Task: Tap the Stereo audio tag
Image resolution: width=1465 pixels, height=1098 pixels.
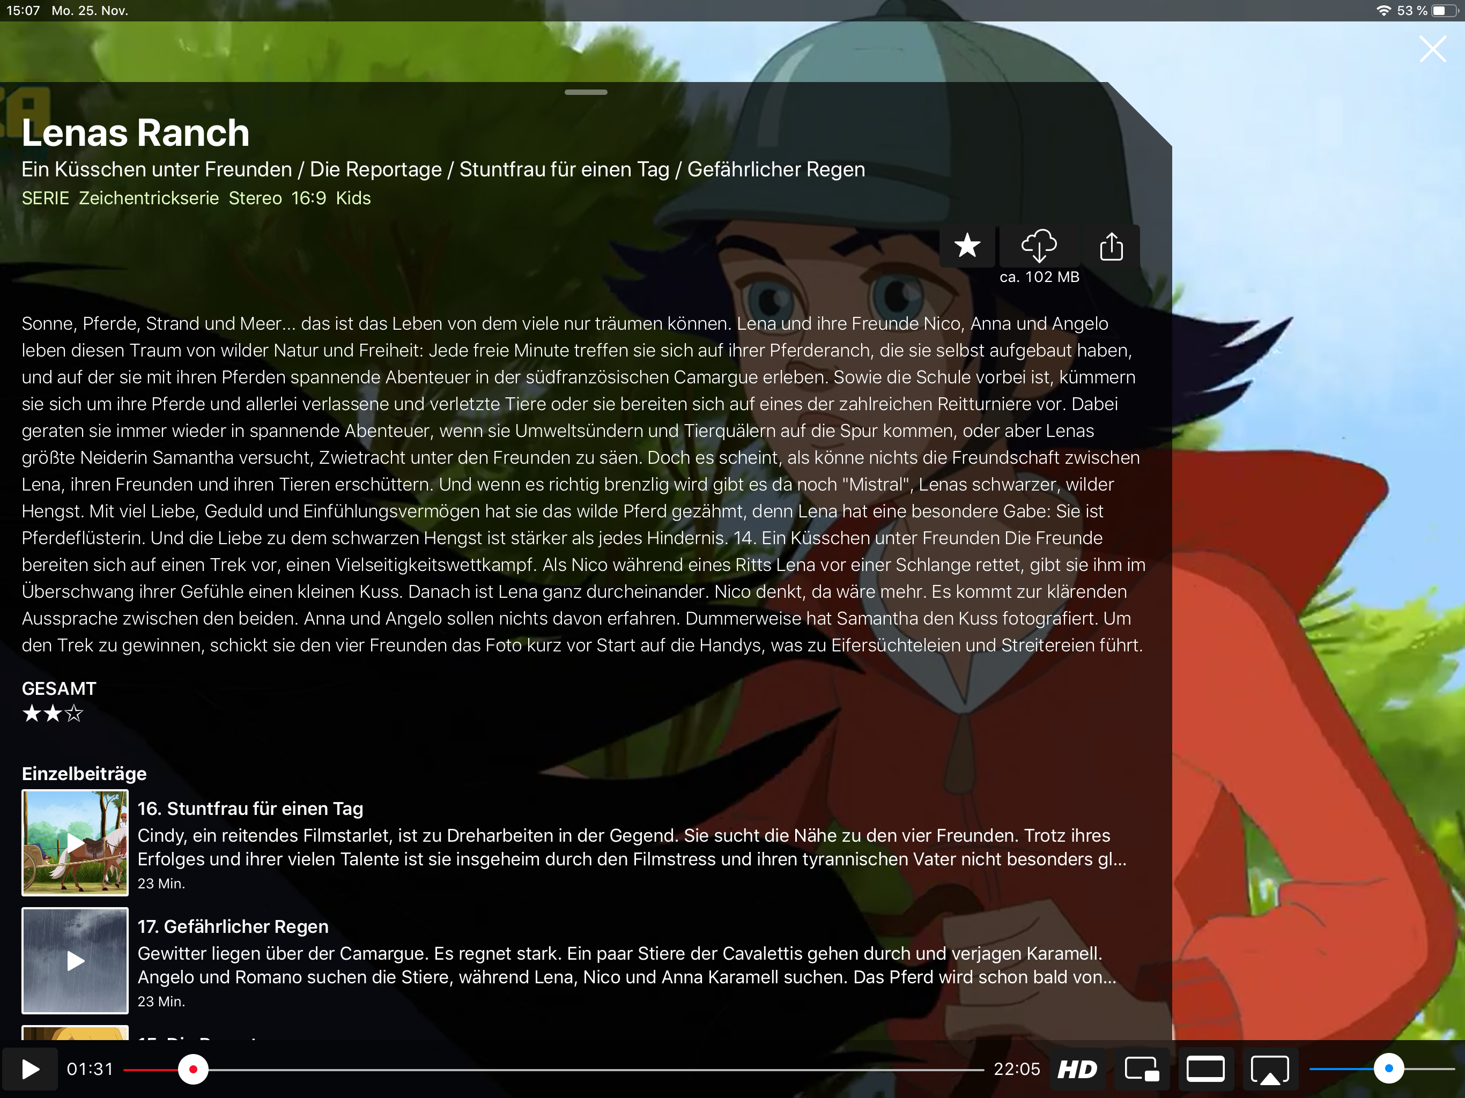Action: (x=255, y=198)
